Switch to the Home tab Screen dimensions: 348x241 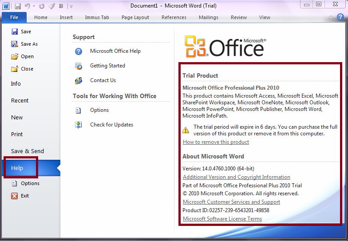41,17
